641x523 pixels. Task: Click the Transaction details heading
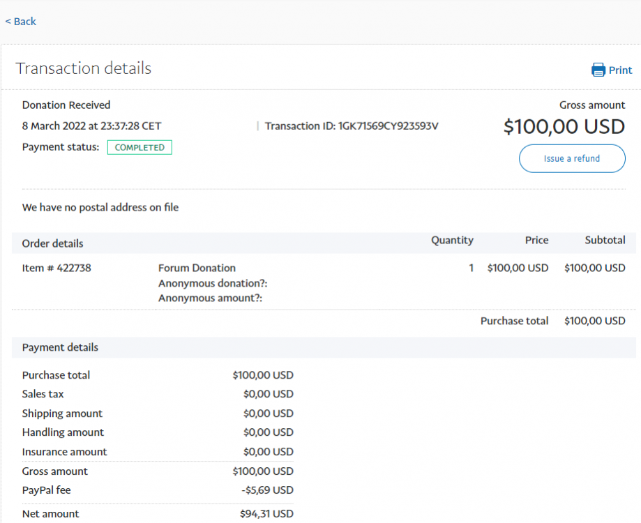[83, 68]
